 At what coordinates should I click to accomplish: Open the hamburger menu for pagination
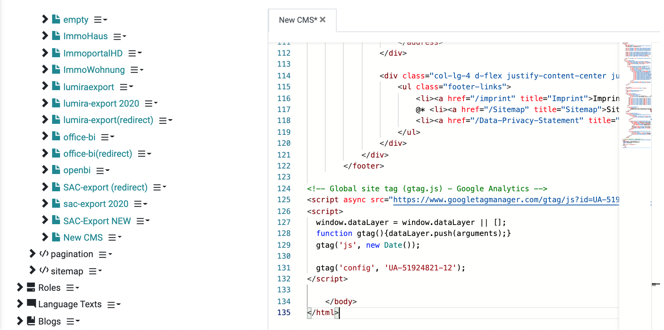point(105,255)
